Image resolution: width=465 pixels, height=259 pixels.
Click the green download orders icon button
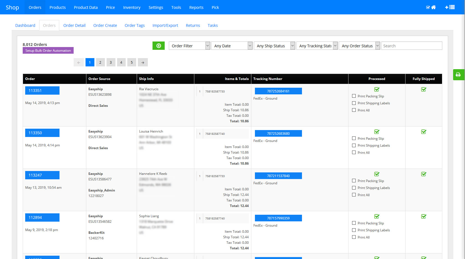pyautogui.click(x=158, y=46)
